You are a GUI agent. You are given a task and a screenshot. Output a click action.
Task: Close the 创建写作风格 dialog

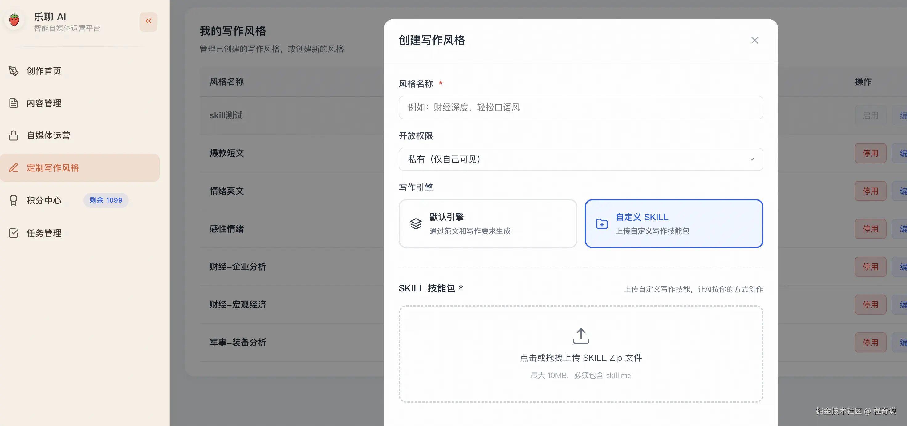[x=754, y=40]
